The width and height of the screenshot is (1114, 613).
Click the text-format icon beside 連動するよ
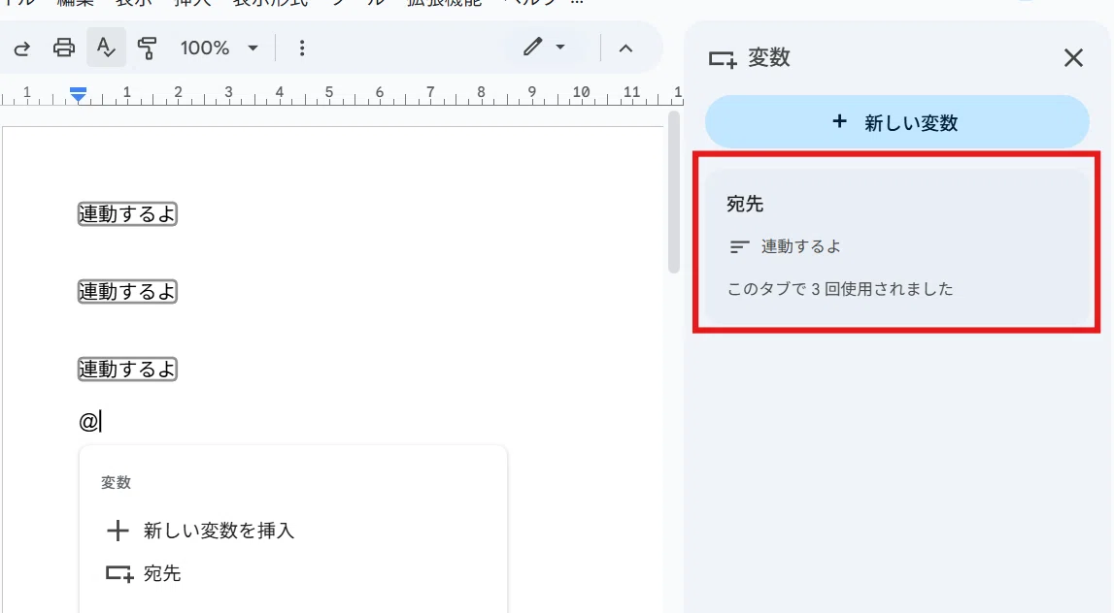click(739, 247)
